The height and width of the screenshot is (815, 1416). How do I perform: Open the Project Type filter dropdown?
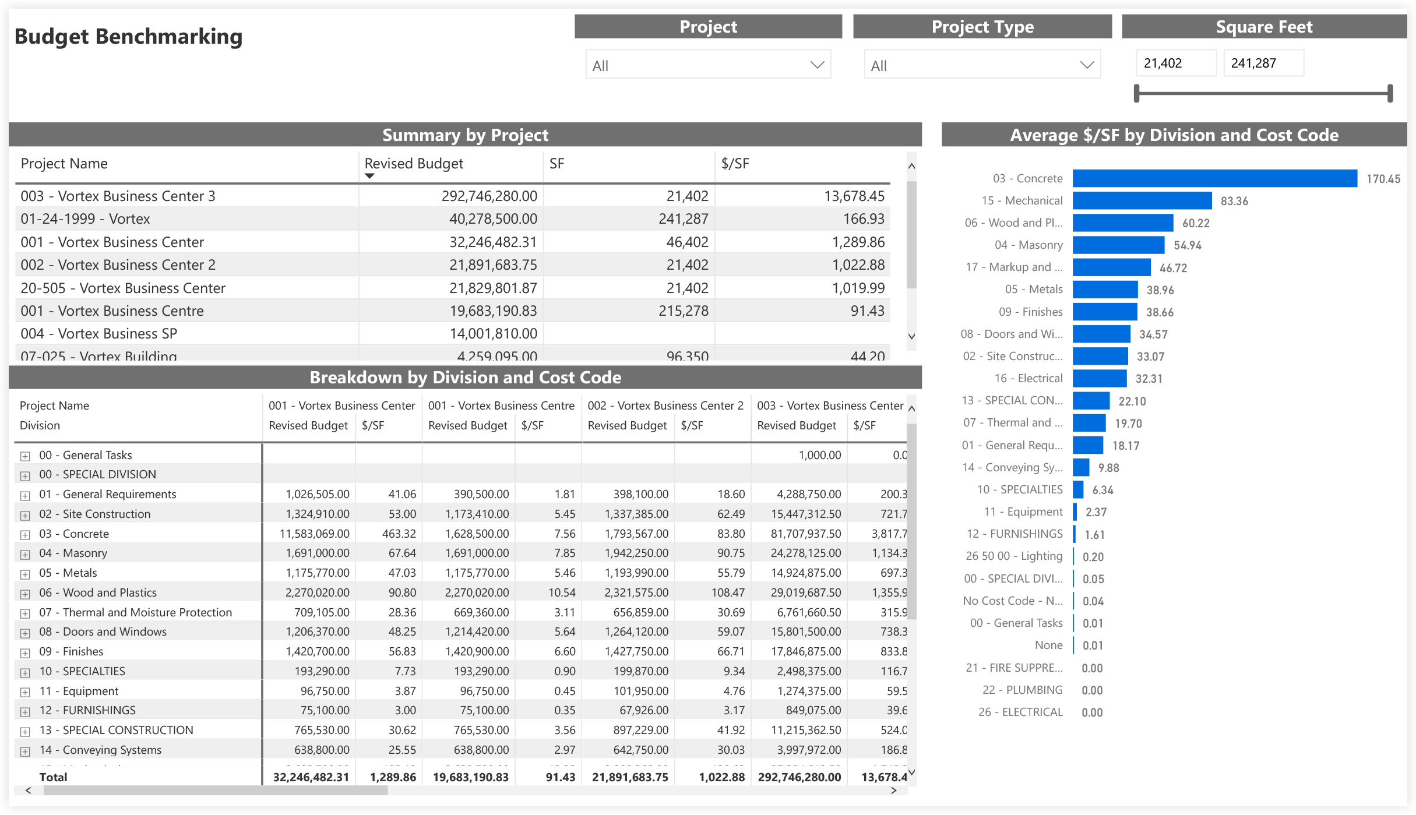tap(982, 65)
